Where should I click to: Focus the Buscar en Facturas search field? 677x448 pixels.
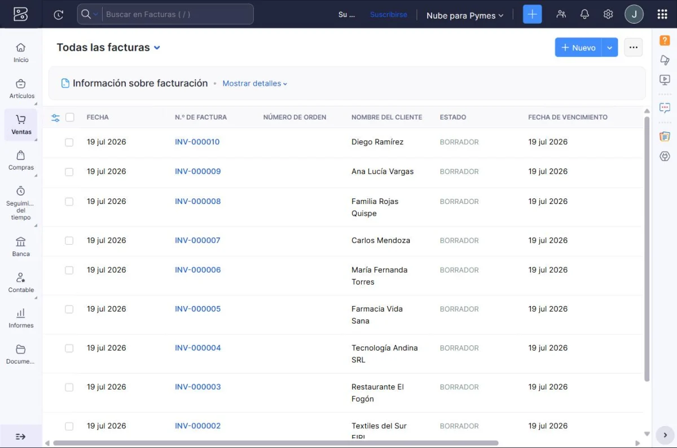[x=178, y=14]
